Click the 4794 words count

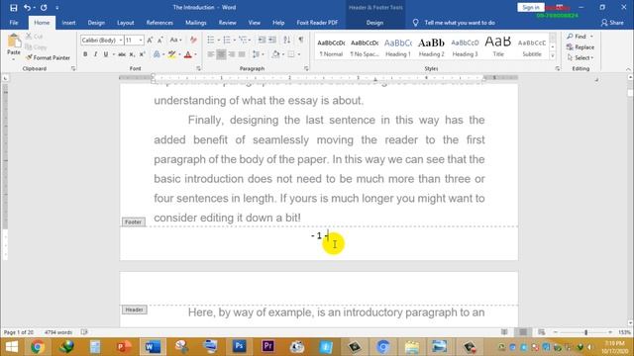pyautogui.click(x=58, y=332)
